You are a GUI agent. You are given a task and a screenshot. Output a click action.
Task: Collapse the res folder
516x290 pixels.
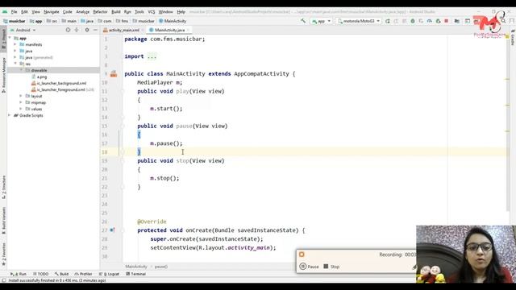pos(15,64)
